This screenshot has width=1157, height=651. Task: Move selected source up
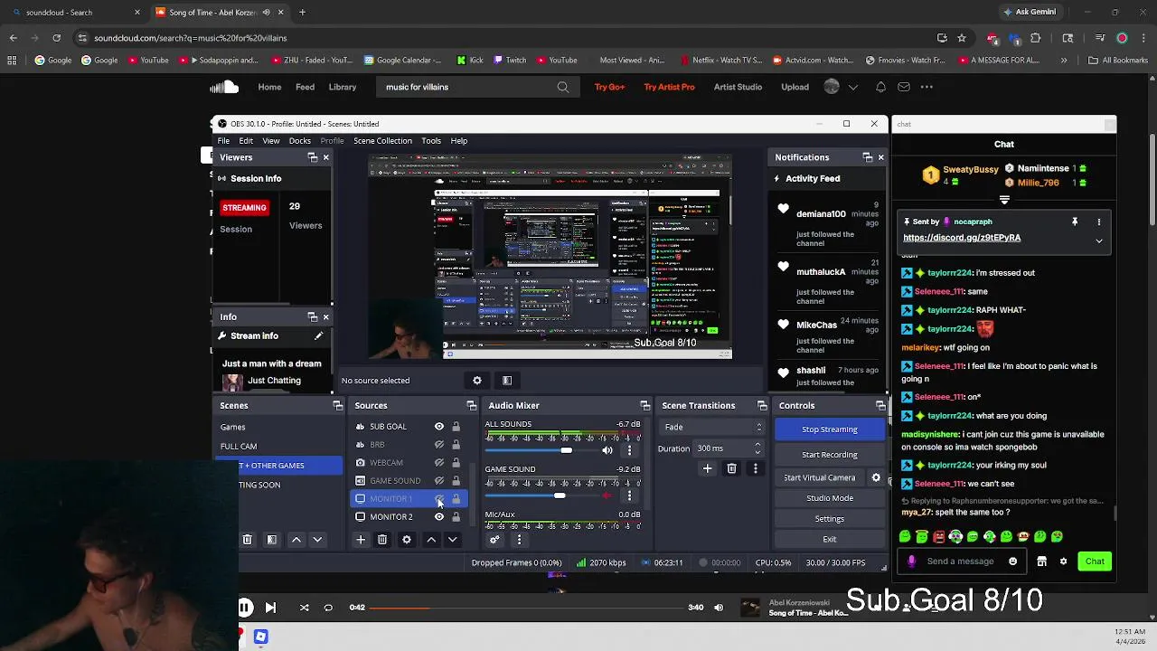[x=431, y=540]
